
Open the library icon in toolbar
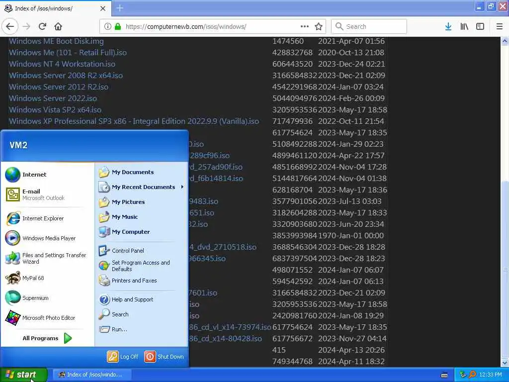coord(464,26)
